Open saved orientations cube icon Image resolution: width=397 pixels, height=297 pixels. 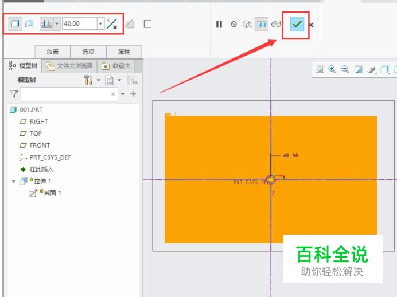tap(385, 69)
